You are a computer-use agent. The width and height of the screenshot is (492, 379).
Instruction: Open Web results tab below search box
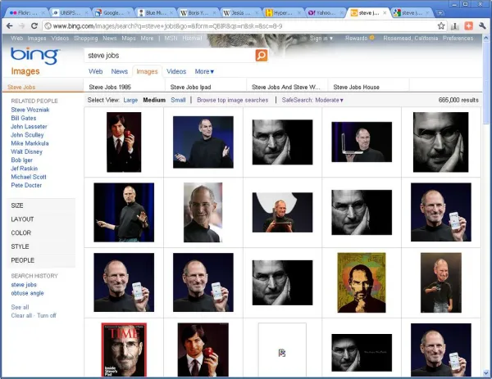96,71
